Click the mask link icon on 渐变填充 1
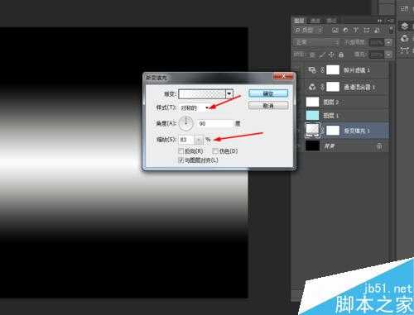This screenshot has height=315, width=414. (322, 131)
